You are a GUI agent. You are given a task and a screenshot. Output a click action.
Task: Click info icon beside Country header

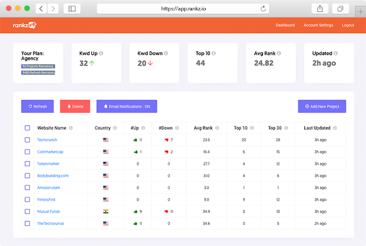[x=115, y=128]
